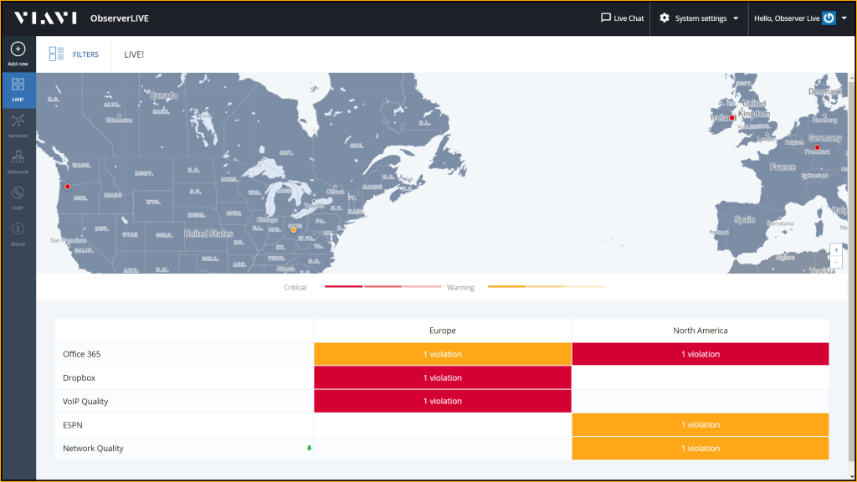
Task: Click the United States label on map
Action: (x=208, y=233)
